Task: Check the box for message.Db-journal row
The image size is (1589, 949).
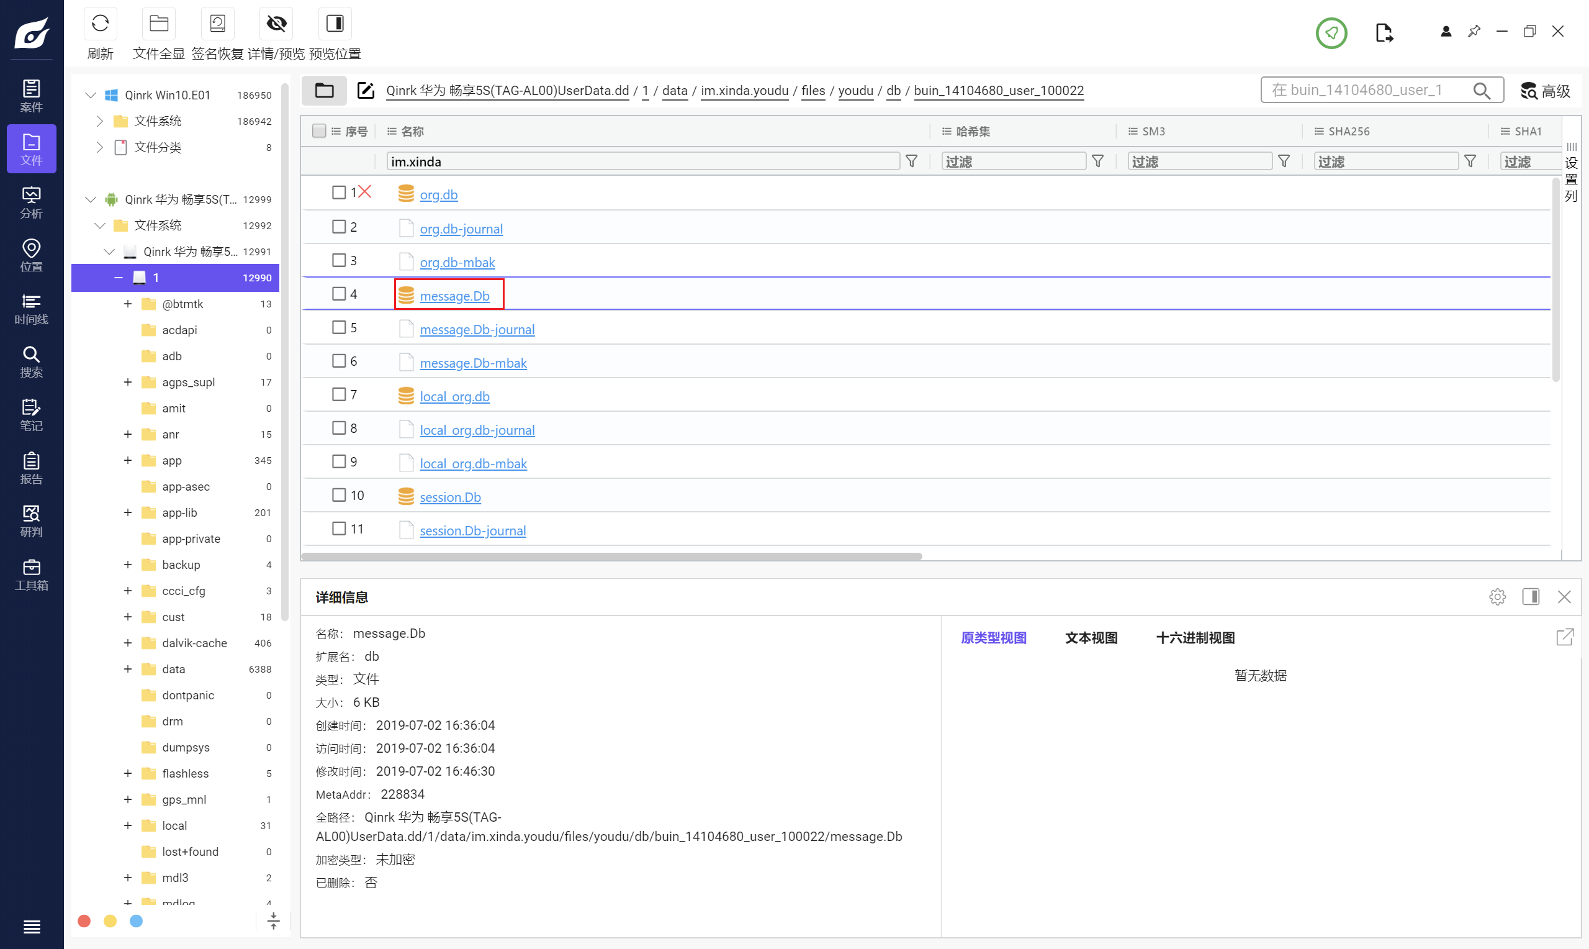Action: tap(339, 327)
